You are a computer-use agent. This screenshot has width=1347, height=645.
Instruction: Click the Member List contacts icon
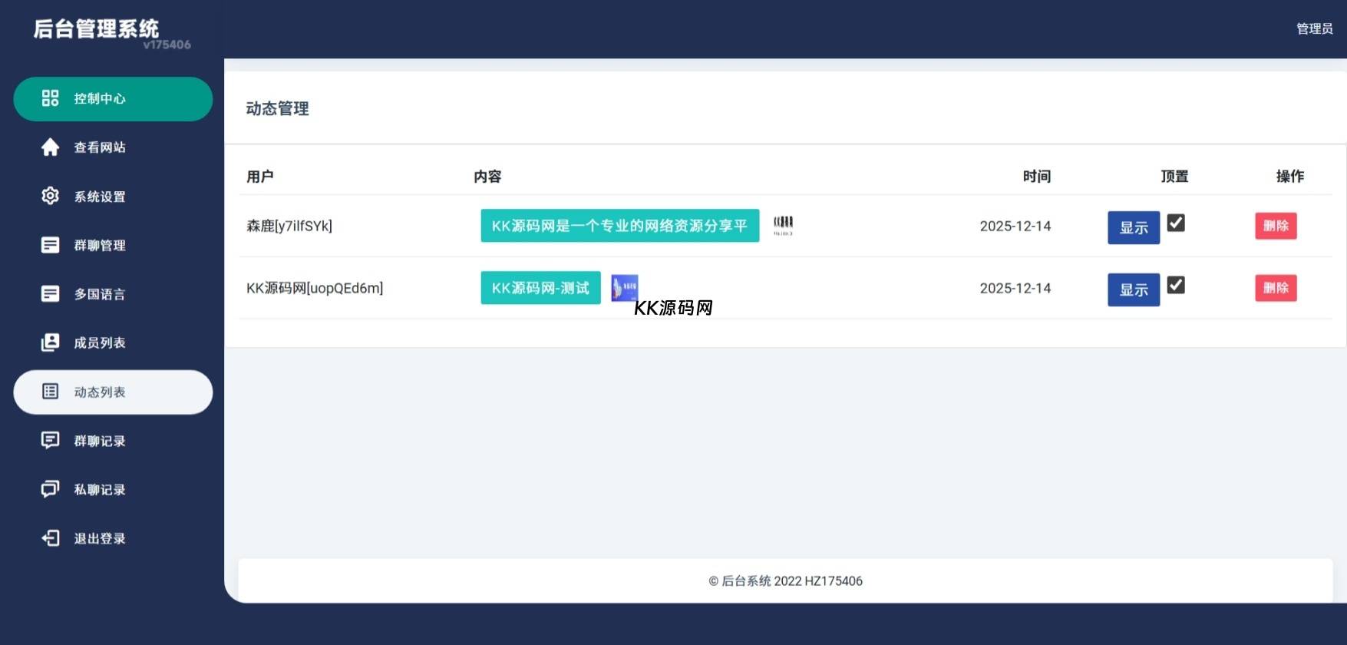pyautogui.click(x=50, y=342)
